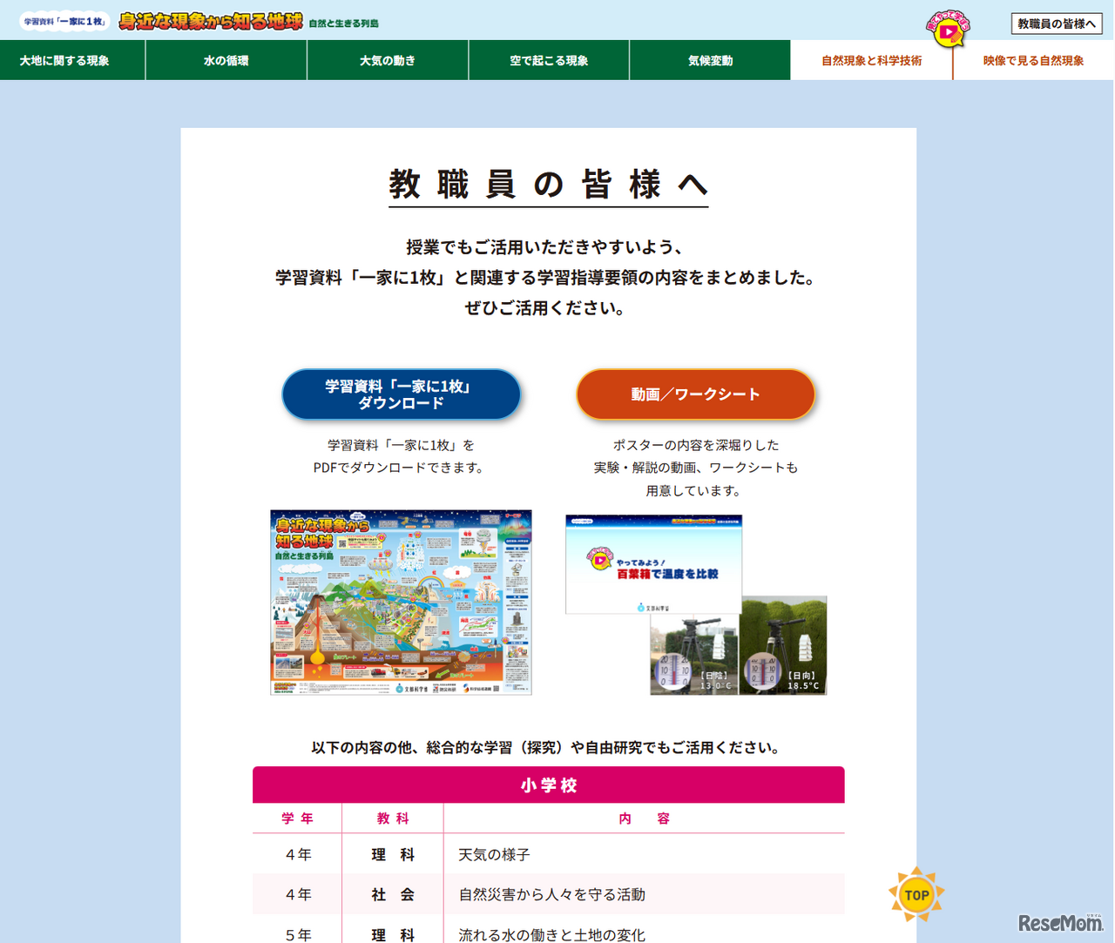The image size is (1115, 943).
Task: Click the 百葉箱で温度を比較 video thumbnail
Action: 652,566
